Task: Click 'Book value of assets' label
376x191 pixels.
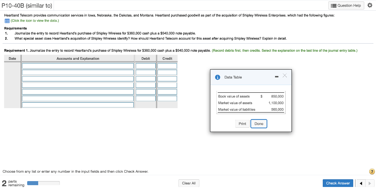Action: point(234,96)
